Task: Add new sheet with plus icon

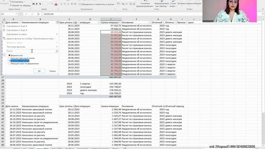Action: [x=125, y=148]
